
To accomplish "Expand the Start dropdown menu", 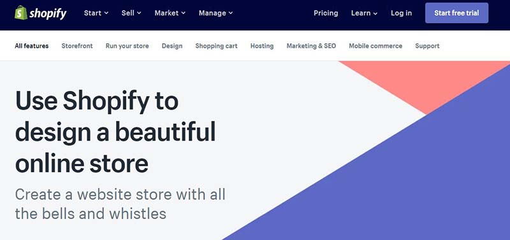I will pyautogui.click(x=96, y=13).
